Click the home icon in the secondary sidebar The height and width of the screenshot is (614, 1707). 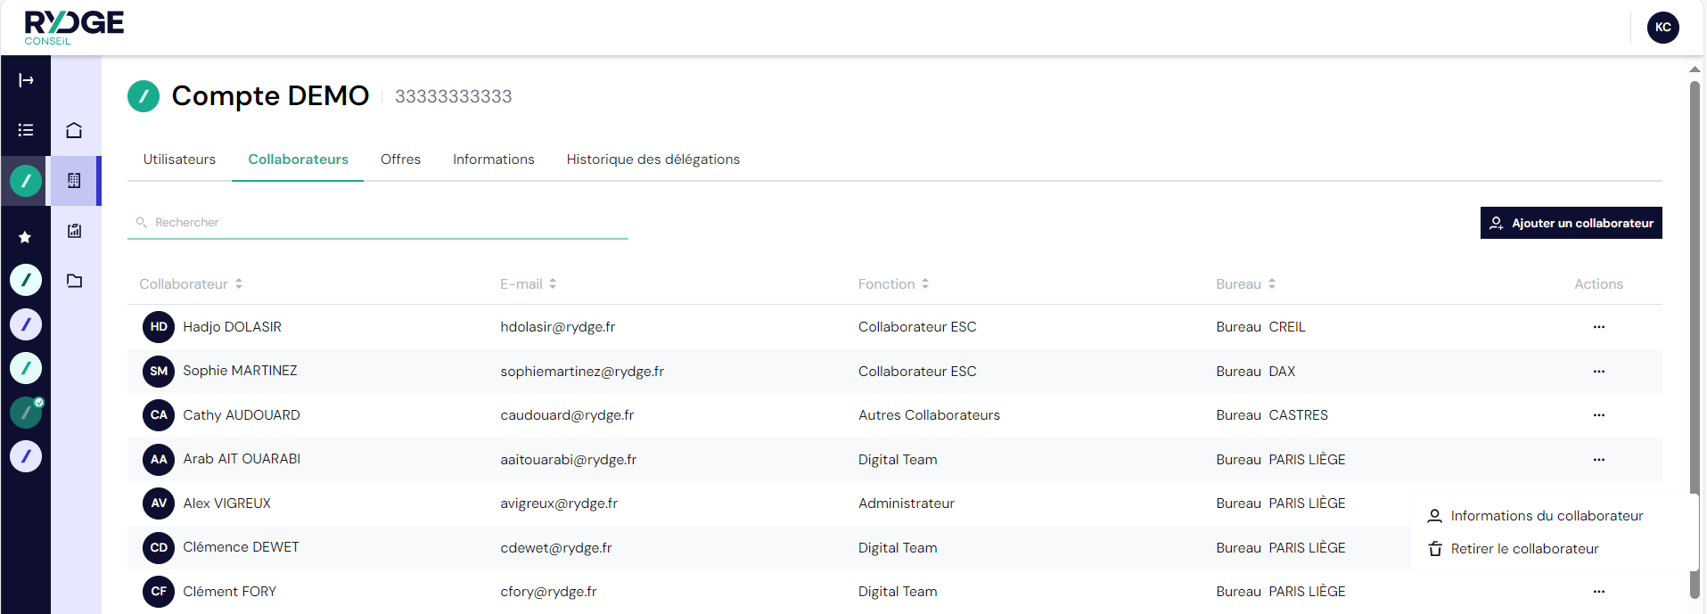[74, 131]
